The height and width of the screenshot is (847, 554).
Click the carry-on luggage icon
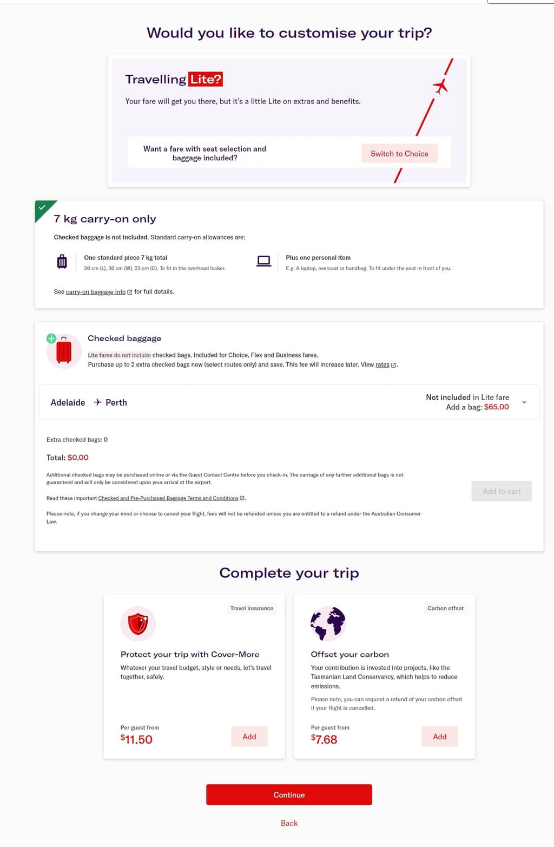pyautogui.click(x=62, y=262)
